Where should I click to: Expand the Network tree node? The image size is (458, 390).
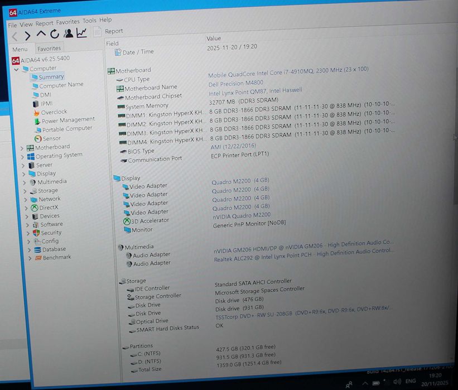(x=26, y=200)
